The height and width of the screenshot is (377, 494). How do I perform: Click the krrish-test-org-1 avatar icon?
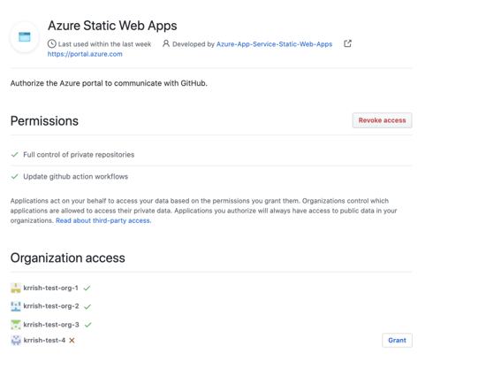[x=15, y=288]
